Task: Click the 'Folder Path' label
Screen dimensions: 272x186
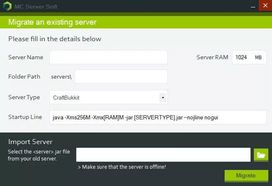Action: pyautogui.click(x=24, y=77)
